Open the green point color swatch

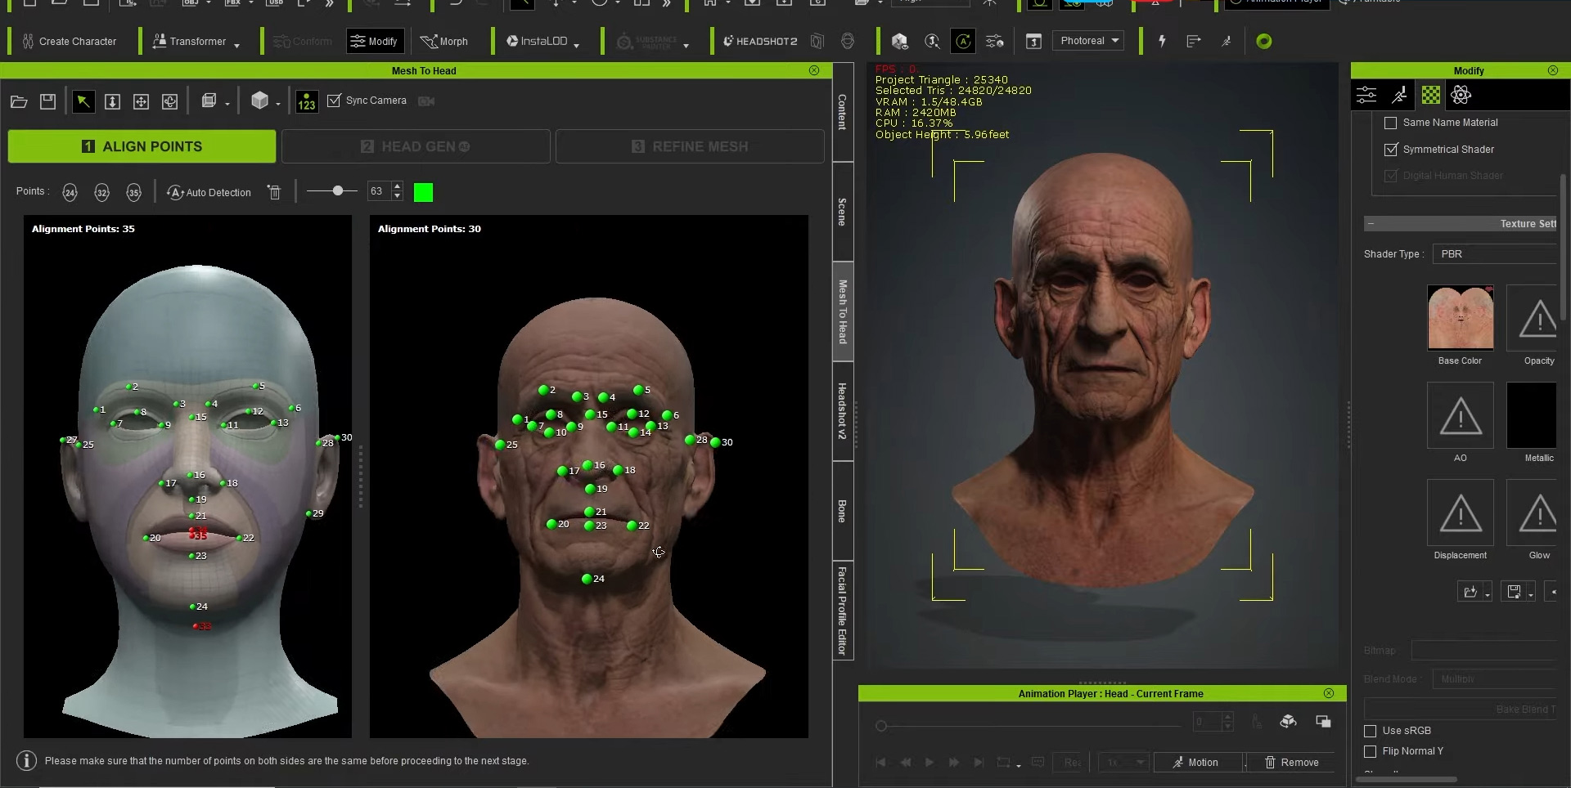[423, 193]
